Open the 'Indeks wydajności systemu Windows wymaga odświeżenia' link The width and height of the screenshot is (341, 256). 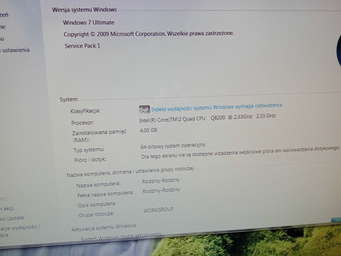tap(217, 107)
